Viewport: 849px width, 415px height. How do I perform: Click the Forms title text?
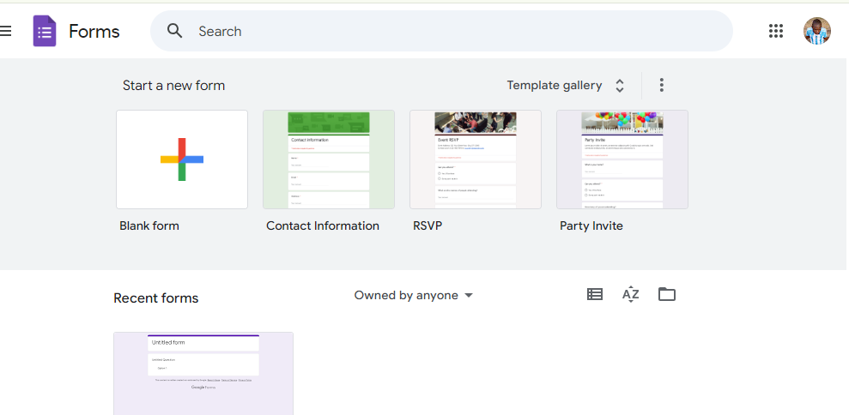pos(94,32)
